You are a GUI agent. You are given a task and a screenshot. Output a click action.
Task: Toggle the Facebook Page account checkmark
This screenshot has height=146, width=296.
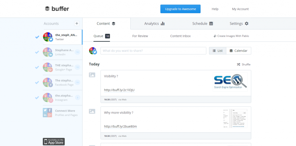37,82
